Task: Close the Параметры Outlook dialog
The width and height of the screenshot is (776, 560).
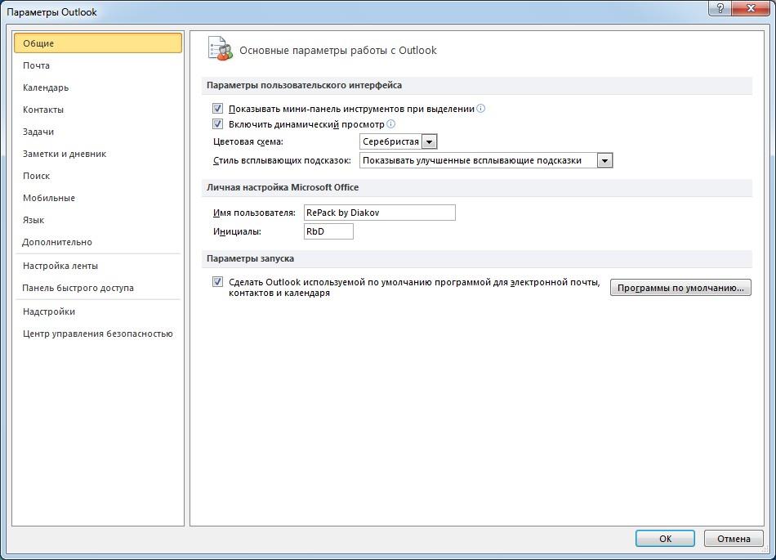Action: [x=751, y=8]
